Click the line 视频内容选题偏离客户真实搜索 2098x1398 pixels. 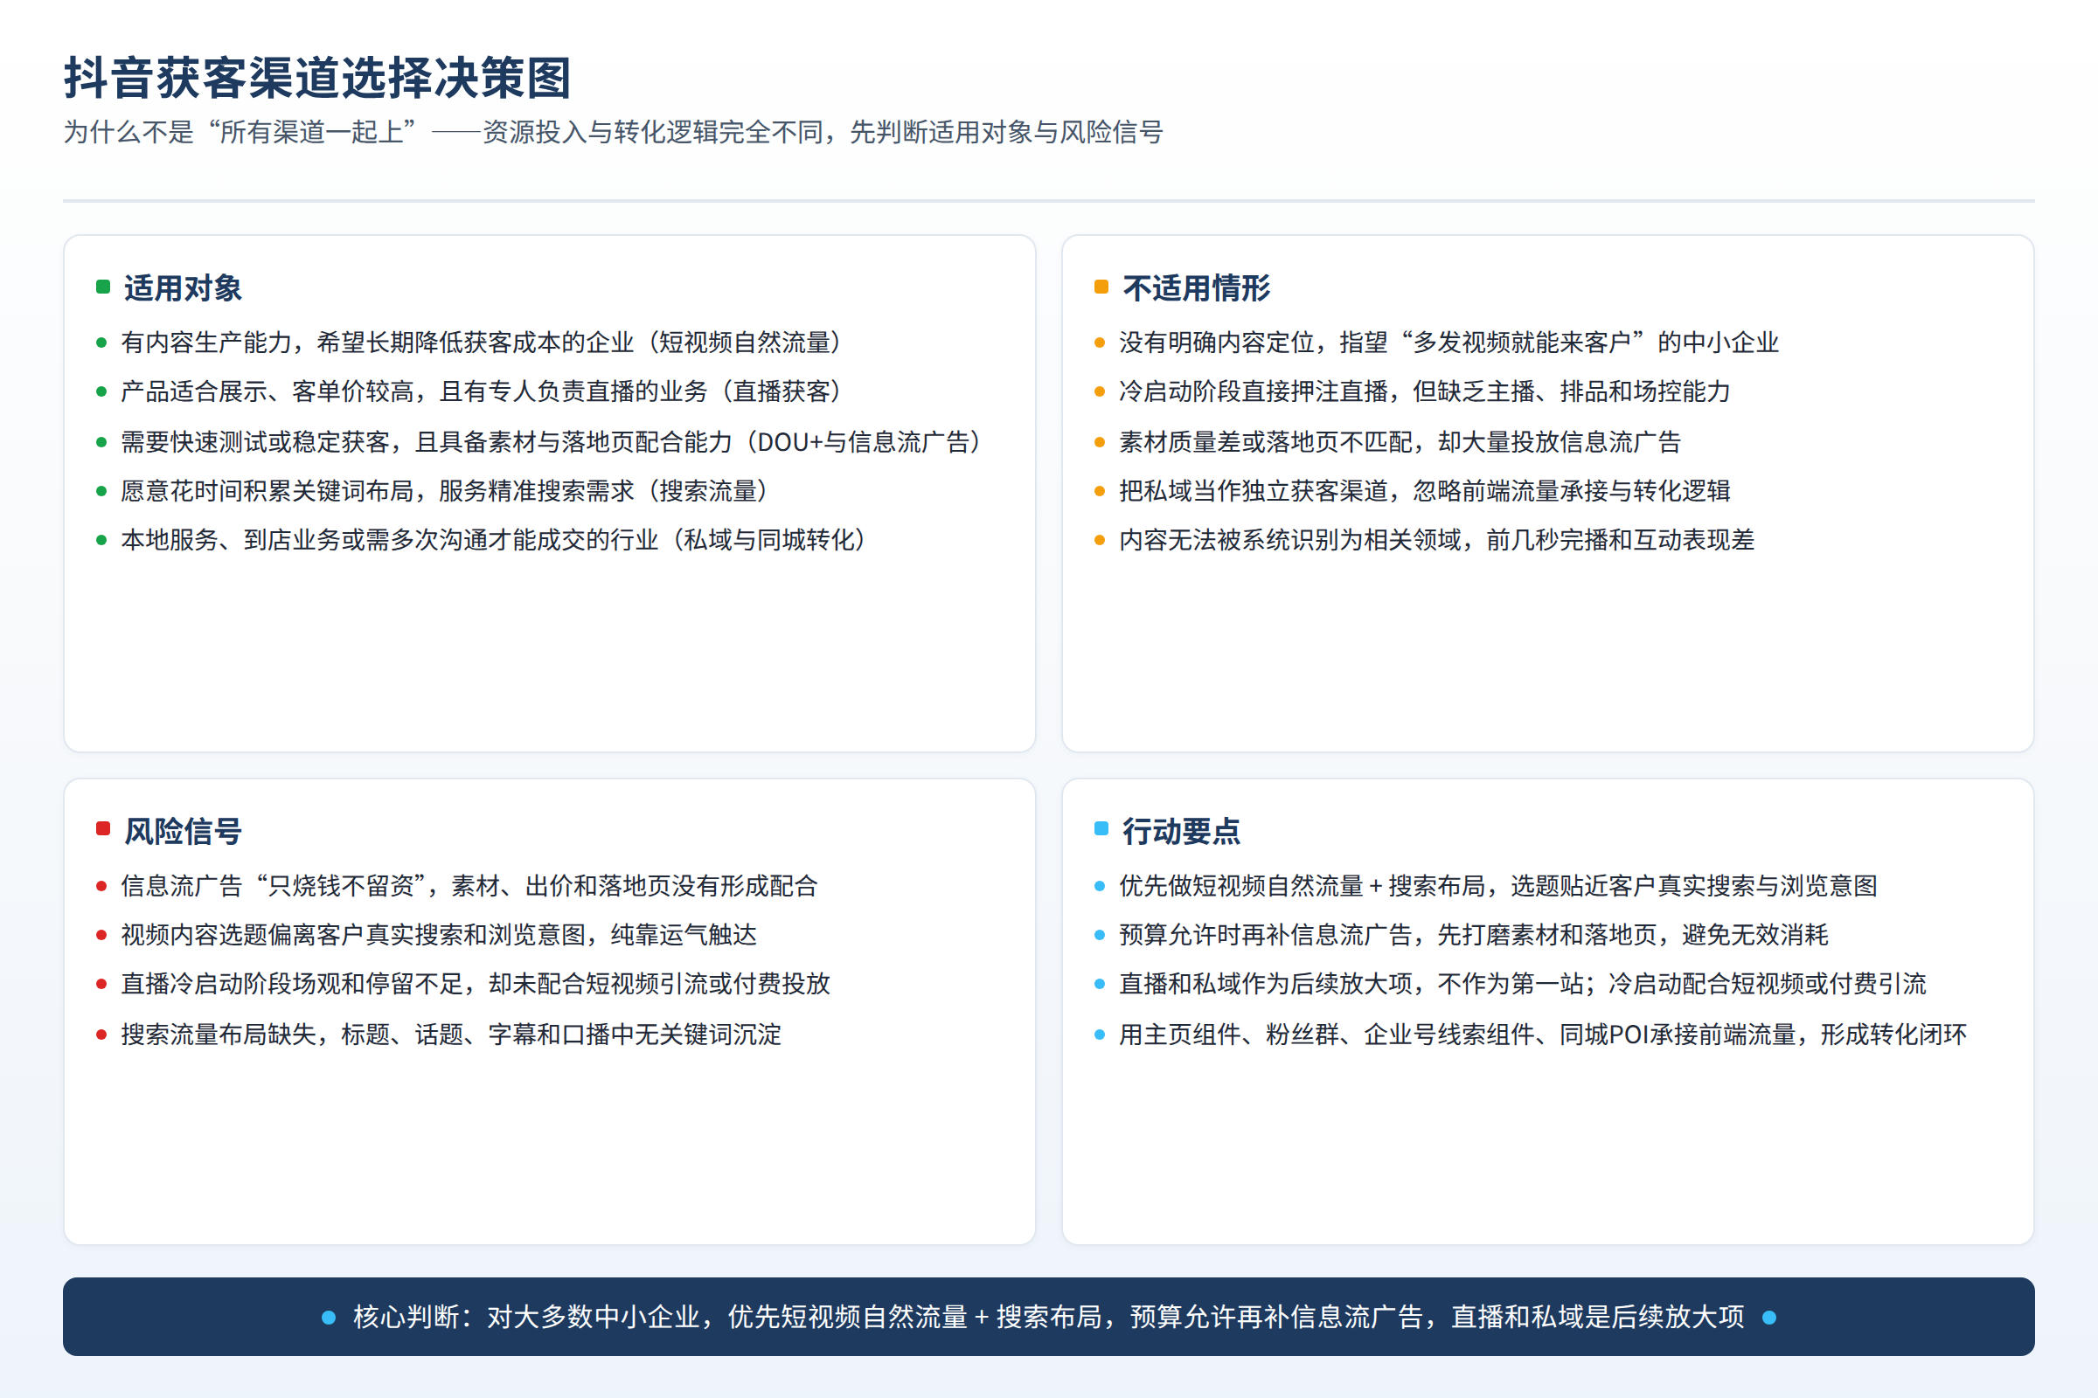[x=439, y=935]
